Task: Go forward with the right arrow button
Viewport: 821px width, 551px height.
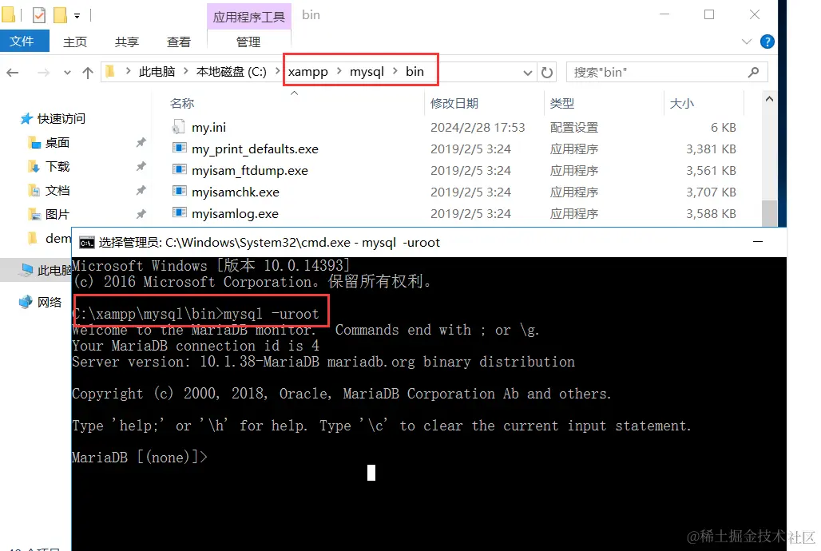Action: coord(43,73)
